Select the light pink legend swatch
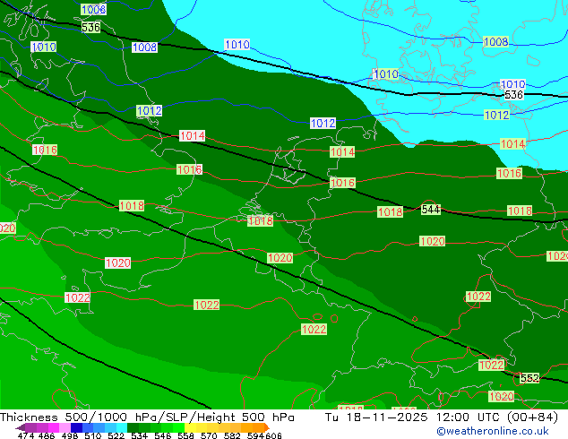 tap(65, 427)
